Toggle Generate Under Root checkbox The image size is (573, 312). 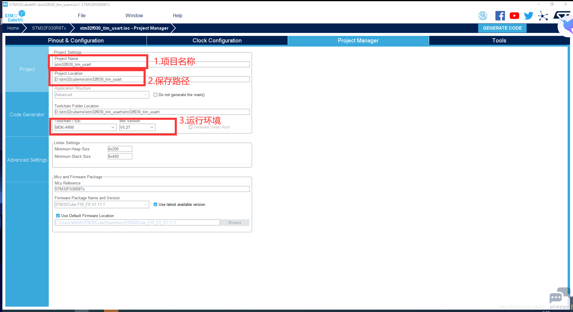pos(191,127)
